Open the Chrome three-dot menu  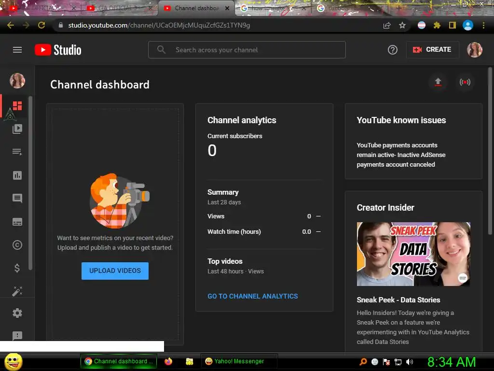click(483, 25)
